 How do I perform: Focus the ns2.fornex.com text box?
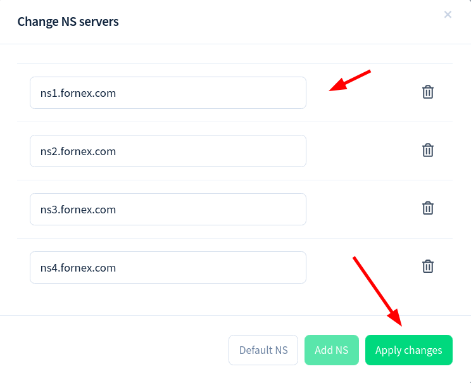(168, 151)
